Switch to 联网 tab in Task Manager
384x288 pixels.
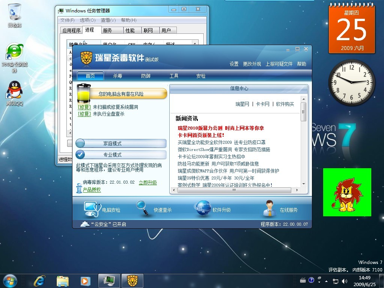[151, 30]
